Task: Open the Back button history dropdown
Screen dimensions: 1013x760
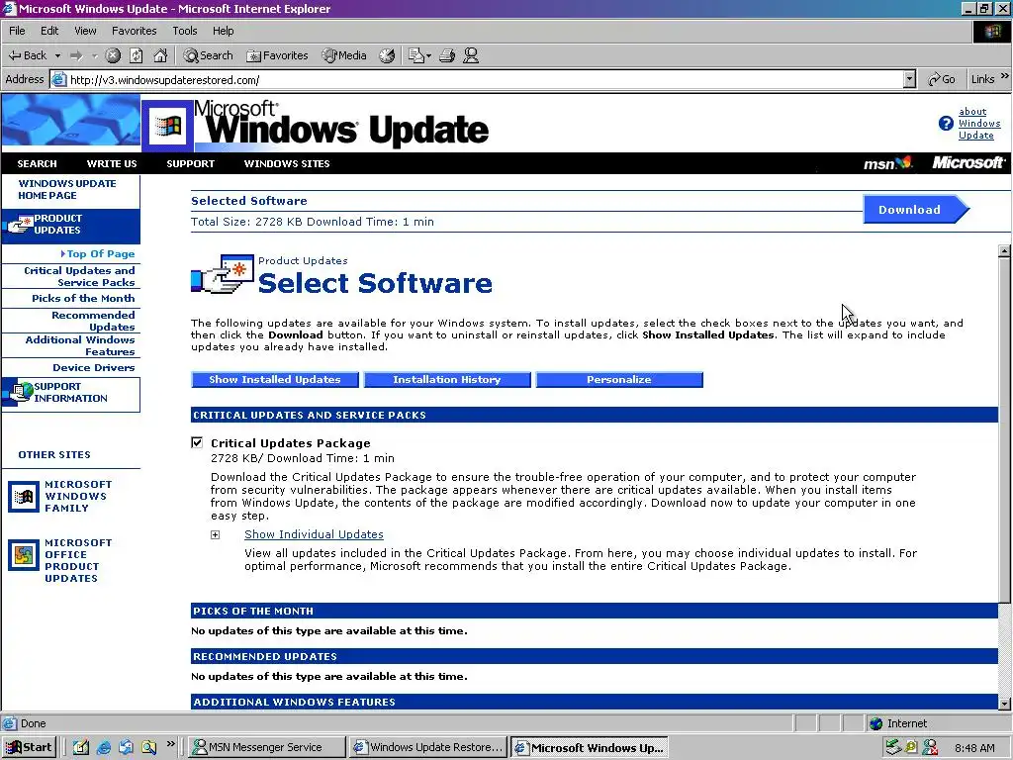Action: [x=57, y=55]
